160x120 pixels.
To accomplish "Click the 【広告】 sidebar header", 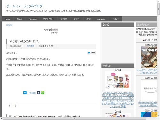I will coord(118,25).
